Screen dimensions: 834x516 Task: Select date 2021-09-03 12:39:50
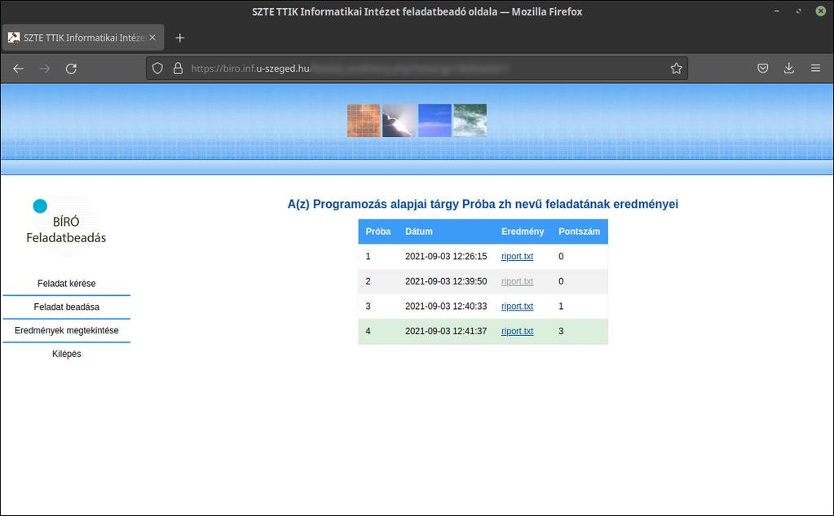click(446, 281)
